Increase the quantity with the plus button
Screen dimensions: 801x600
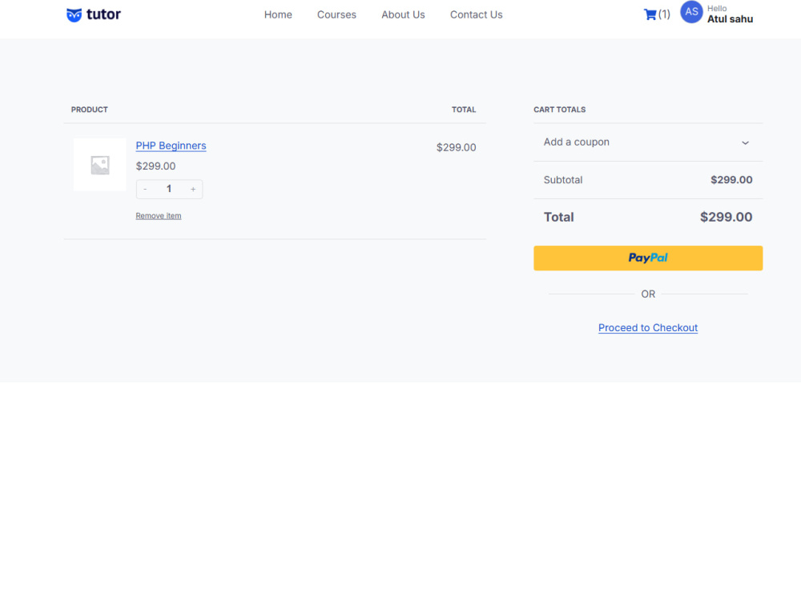pos(193,190)
